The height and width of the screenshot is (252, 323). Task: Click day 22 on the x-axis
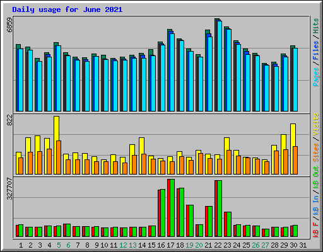[218, 245]
